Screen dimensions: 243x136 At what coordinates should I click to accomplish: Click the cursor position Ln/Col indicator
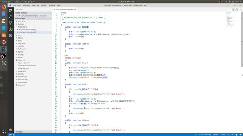pyautogui.click(x=203, y=134)
